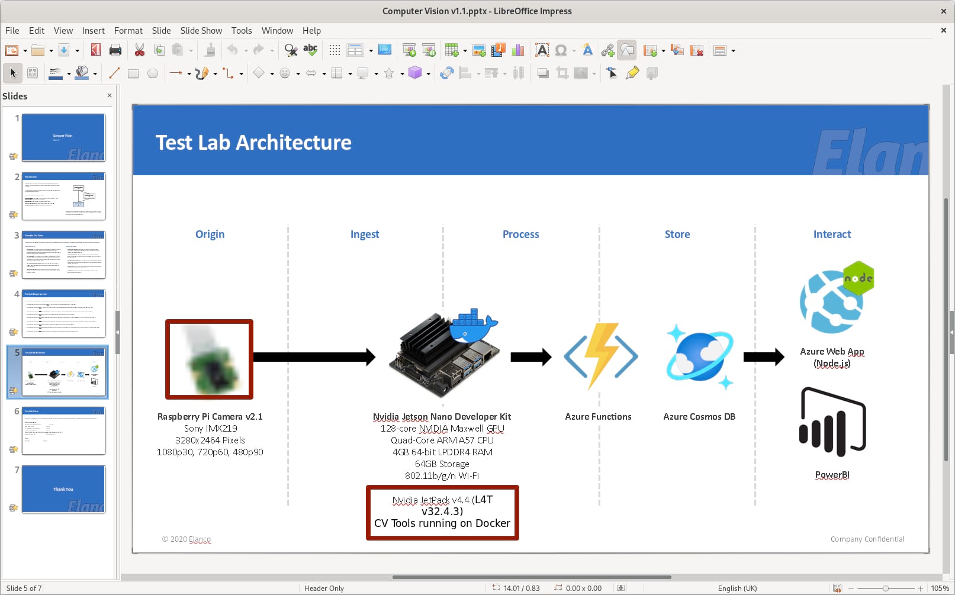This screenshot has height=595, width=955.
Task: Choose the Rectangle tool
Action: pyautogui.click(x=133, y=73)
